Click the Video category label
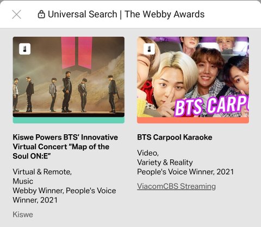Screen dimensions: 261x227 (148, 153)
